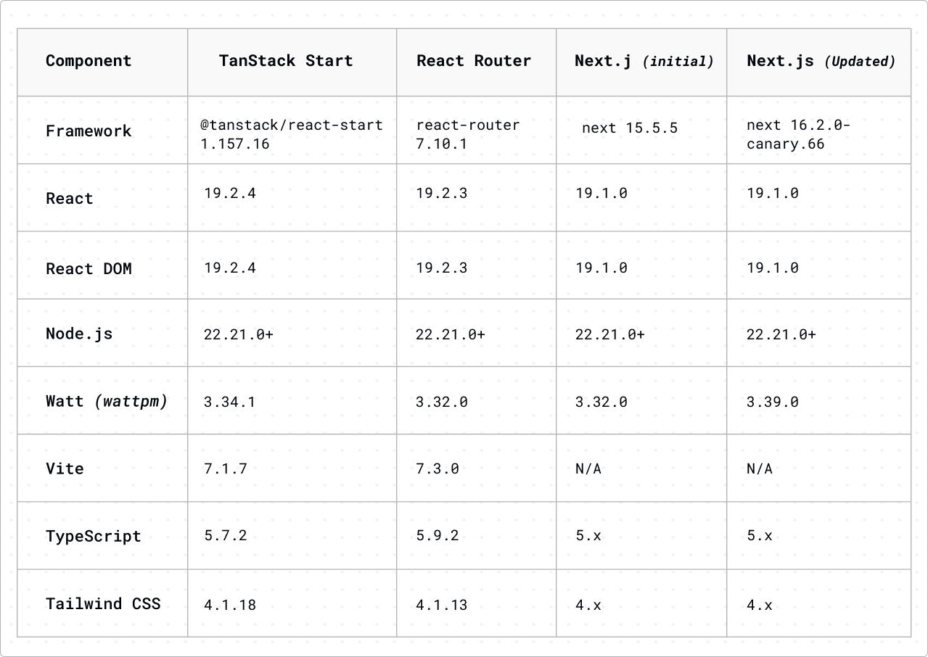Select the Node.js row label
Image resolution: width=928 pixels, height=657 pixels.
(x=79, y=334)
